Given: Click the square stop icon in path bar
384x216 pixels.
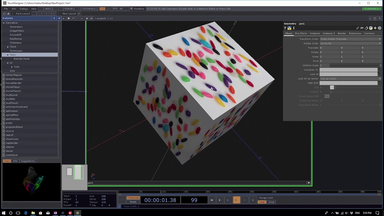Looking at the screenshot, I should (x=68, y=18).
